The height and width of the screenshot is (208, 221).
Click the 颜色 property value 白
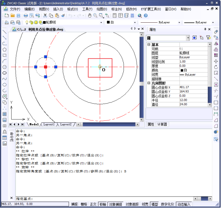pyautogui.click(x=193, y=70)
